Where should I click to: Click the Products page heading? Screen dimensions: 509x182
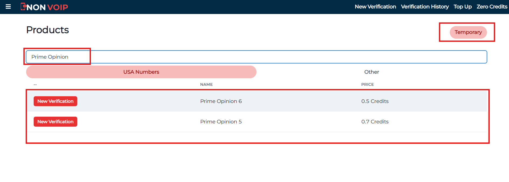47,30
